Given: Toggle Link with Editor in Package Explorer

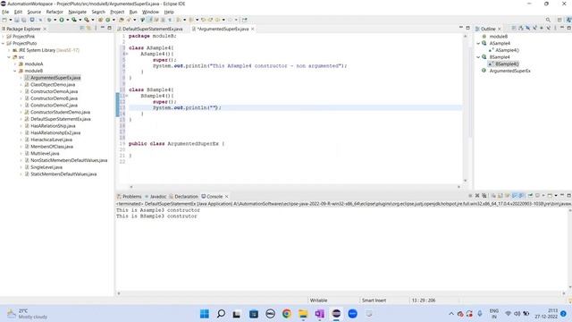Looking at the screenshot, I should coord(88,28).
